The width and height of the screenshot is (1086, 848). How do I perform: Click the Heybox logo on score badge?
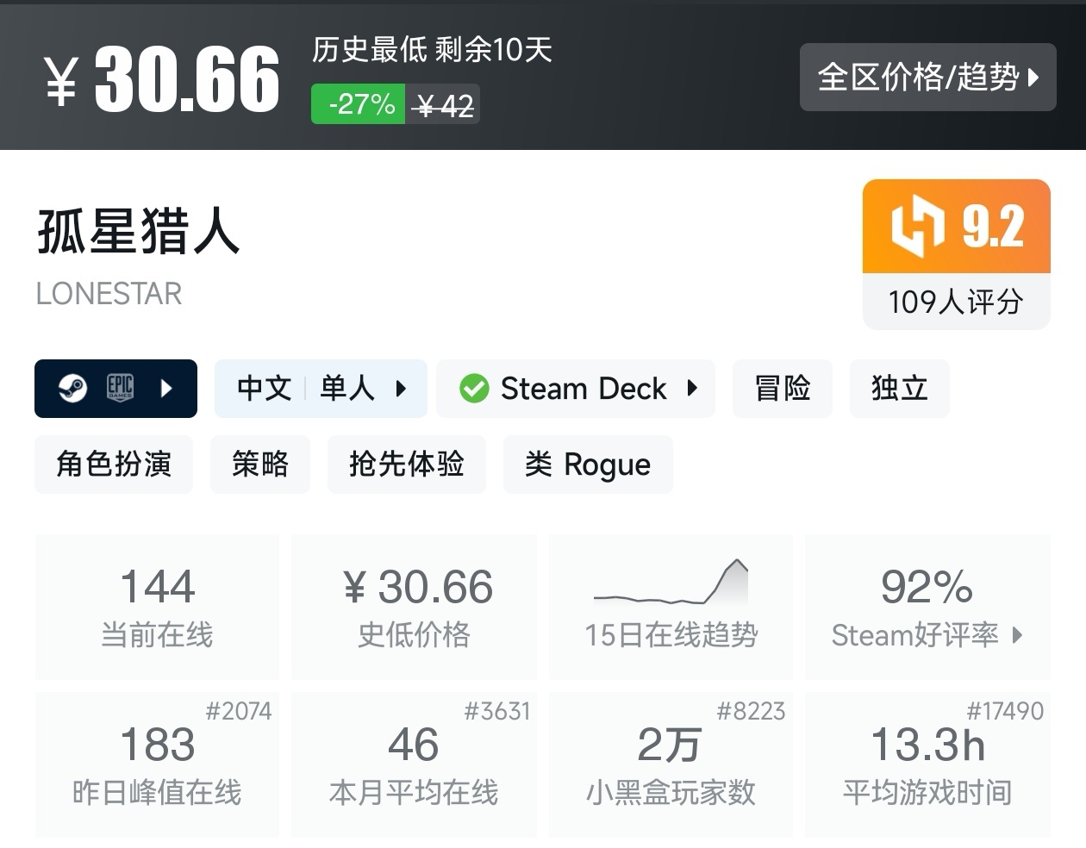(x=918, y=226)
